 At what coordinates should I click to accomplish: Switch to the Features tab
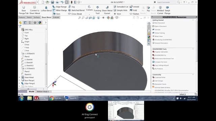[x=22, y=17]
